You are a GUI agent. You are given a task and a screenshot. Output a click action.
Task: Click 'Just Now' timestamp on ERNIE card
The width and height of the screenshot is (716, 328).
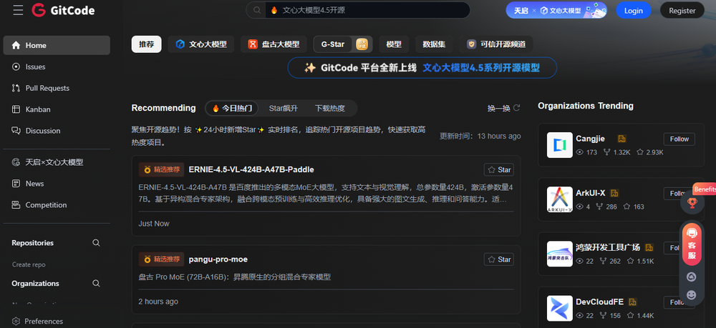pos(154,224)
